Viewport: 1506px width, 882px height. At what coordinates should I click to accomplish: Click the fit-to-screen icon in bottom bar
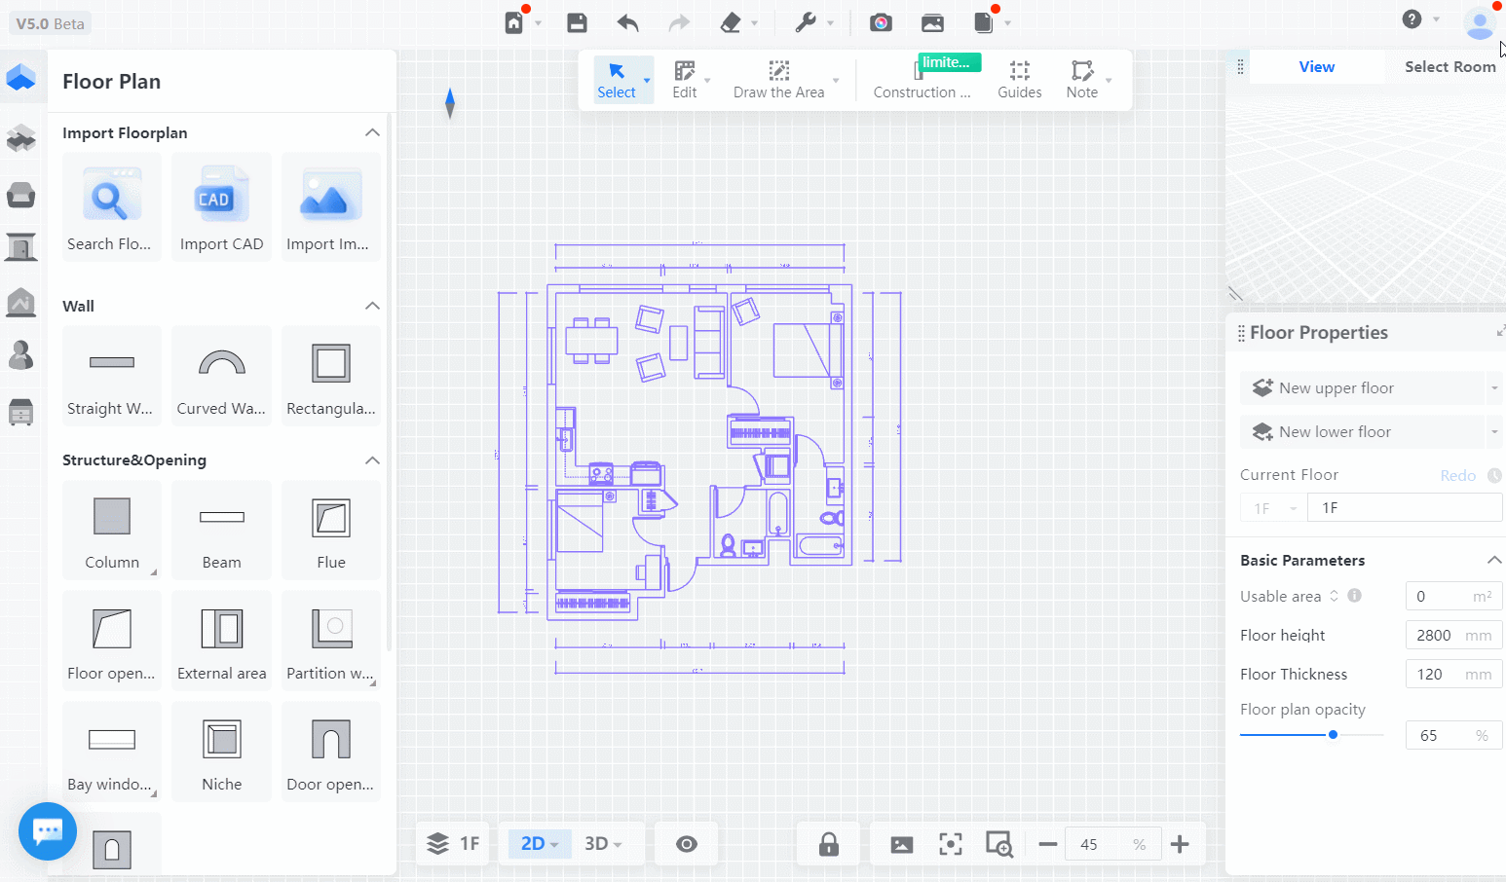click(x=950, y=844)
